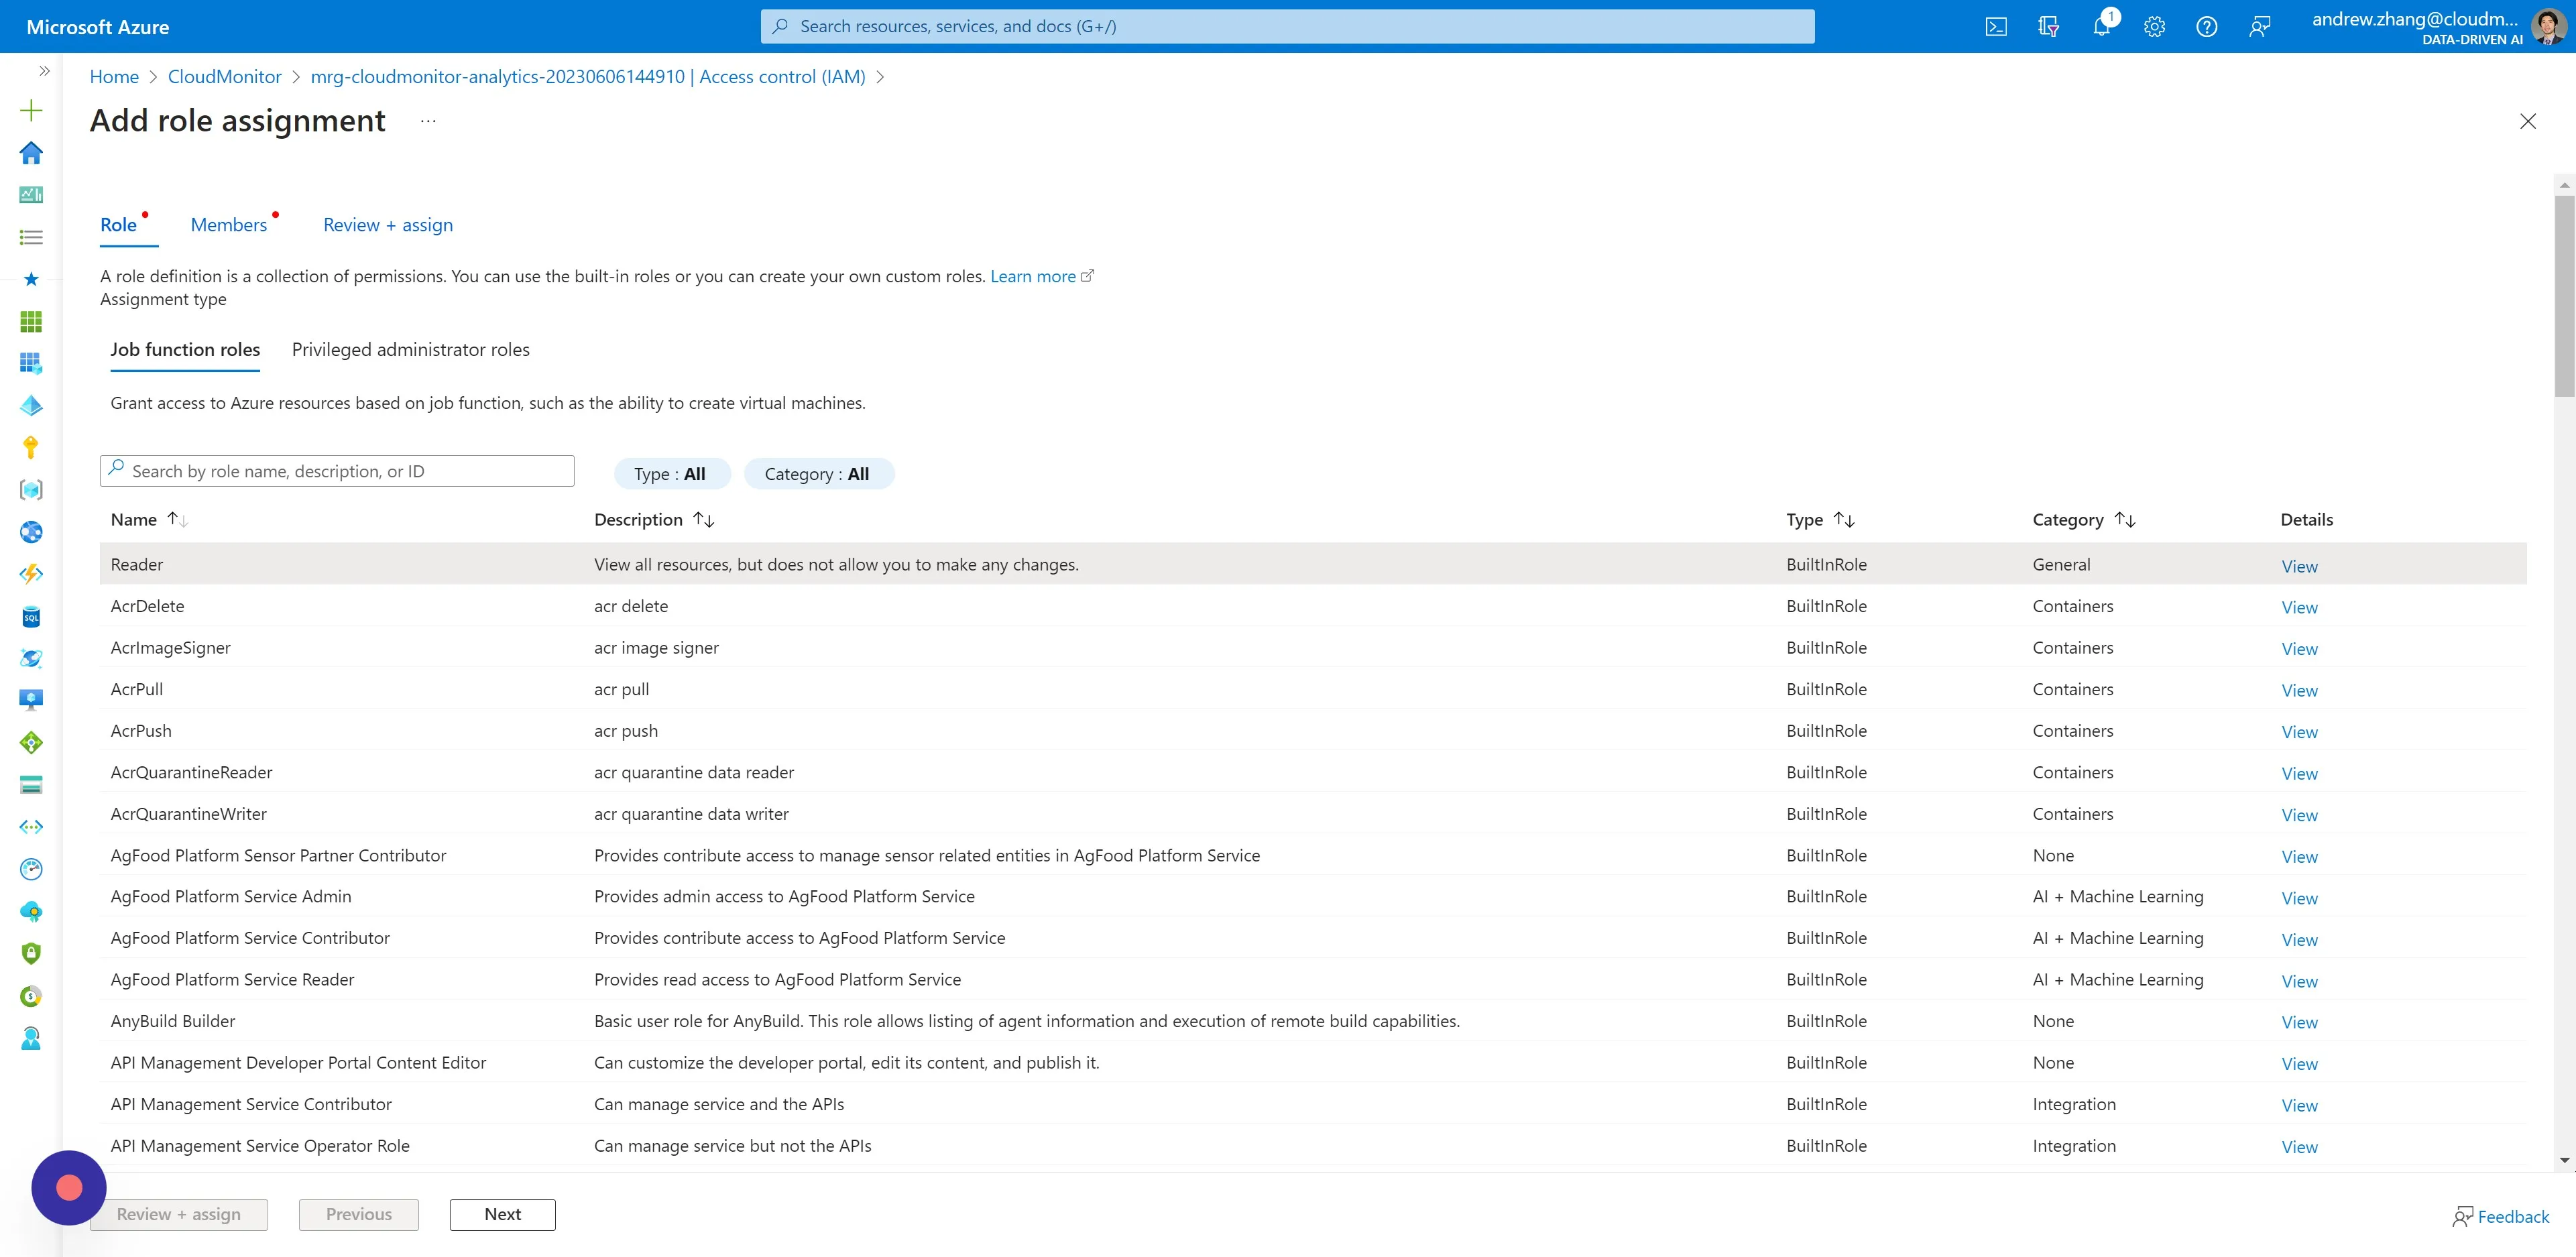Select the Reader role row
Image resolution: width=2576 pixels, height=1257 pixels.
point(1312,564)
